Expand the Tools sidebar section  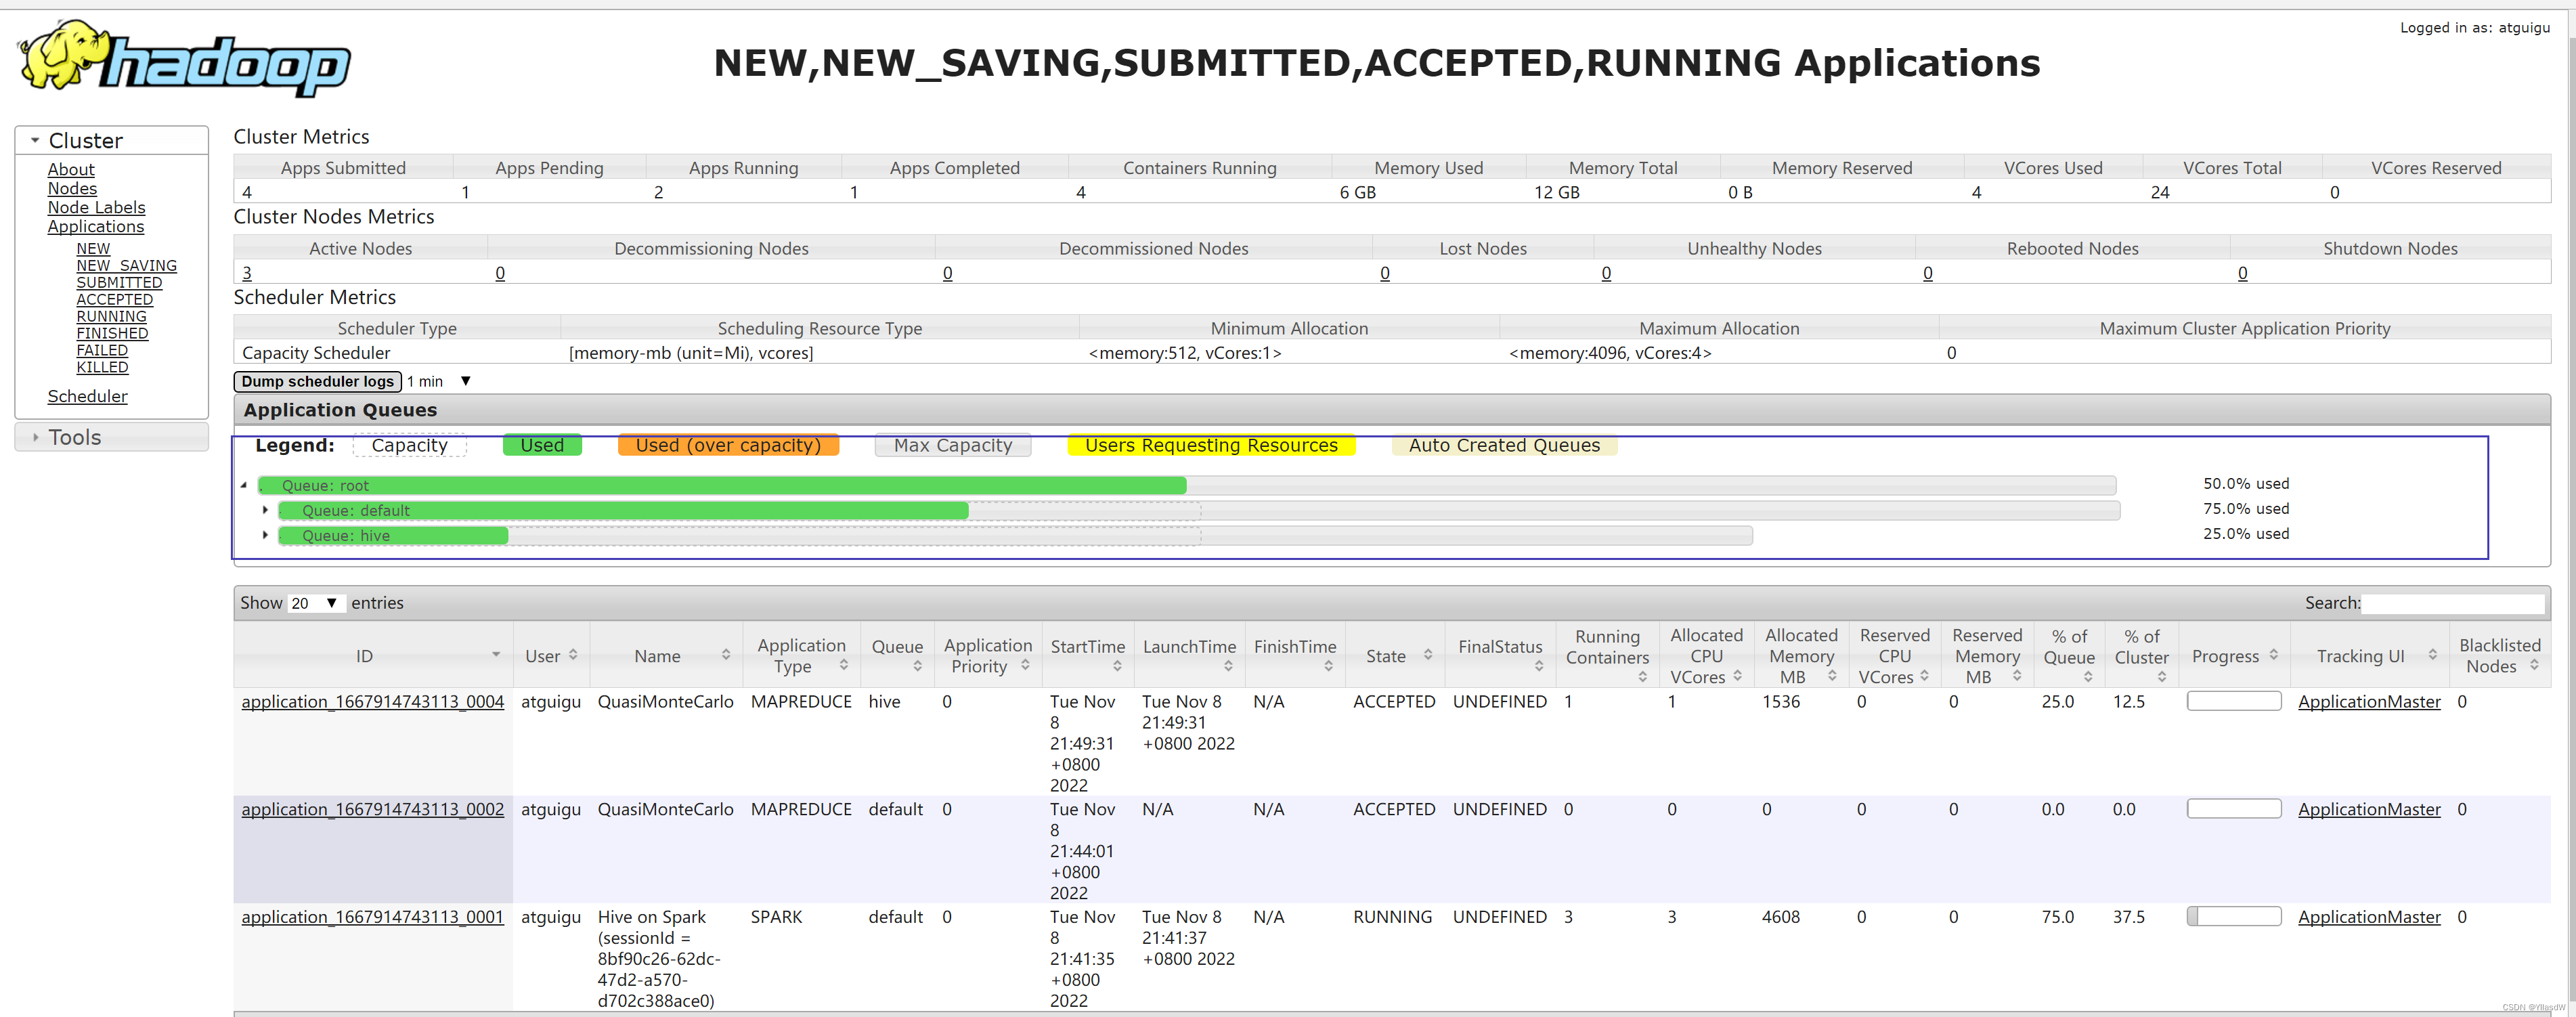pyautogui.click(x=36, y=438)
